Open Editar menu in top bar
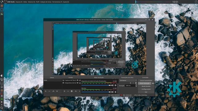 click(25, 2)
